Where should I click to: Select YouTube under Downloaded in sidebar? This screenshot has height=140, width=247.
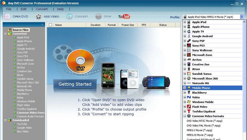click(22, 124)
